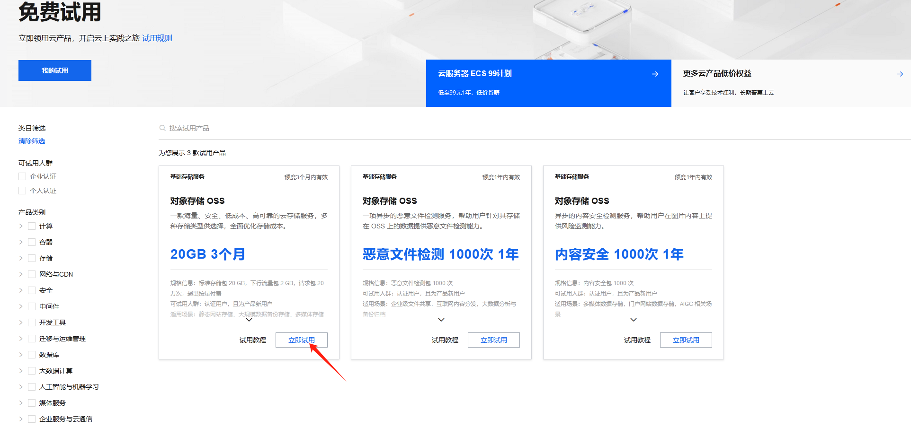Viewport: 911px width, 436px height.
Task: Expand the 计算 category tree arrow
Action: click(x=21, y=226)
